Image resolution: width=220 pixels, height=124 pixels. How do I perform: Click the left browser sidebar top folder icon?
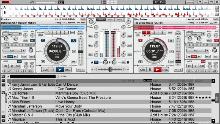3,76
